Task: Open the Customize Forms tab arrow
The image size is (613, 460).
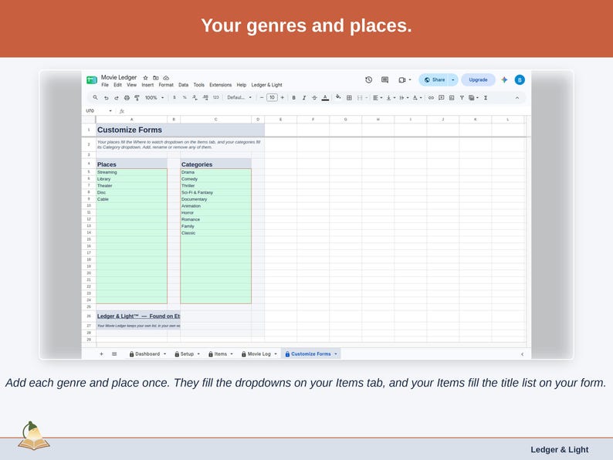Action: pyautogui.click(x=335, y=353)
